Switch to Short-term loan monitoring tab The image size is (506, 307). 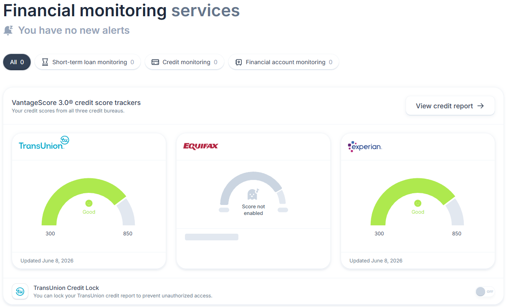click(x=88, y=62)
